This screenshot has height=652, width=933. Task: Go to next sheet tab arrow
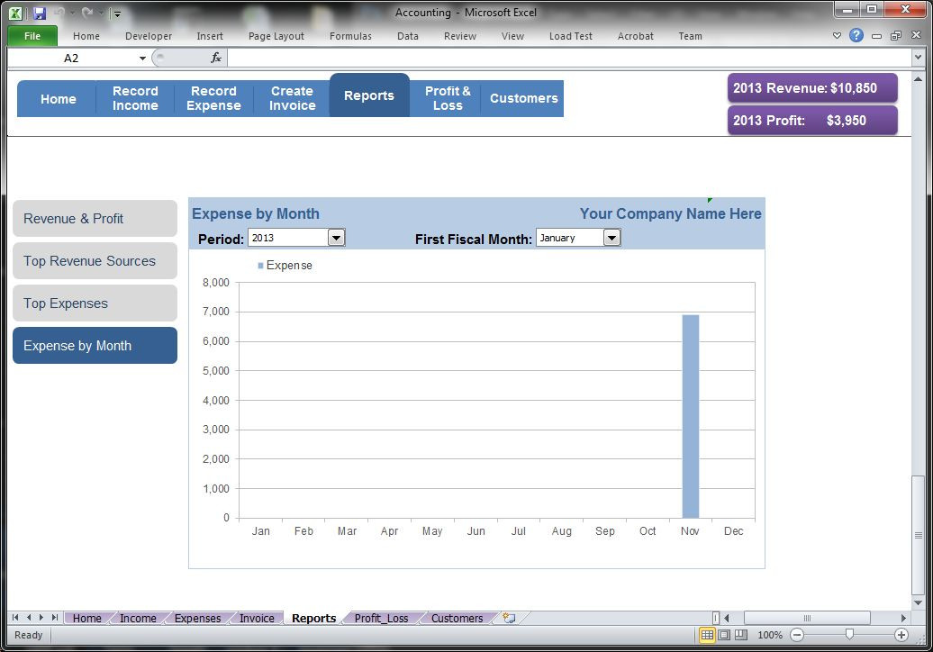pos(41,618)
